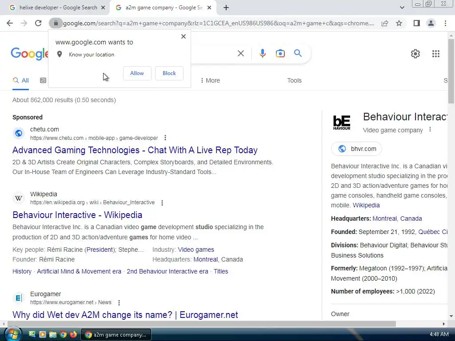Open the Chrome side panel

[417, 23]
